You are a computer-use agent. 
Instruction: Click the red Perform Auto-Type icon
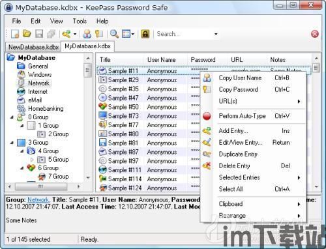[207, 116]
